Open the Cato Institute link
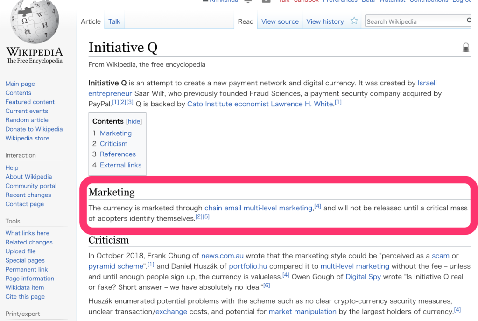 tap(210, 104)
